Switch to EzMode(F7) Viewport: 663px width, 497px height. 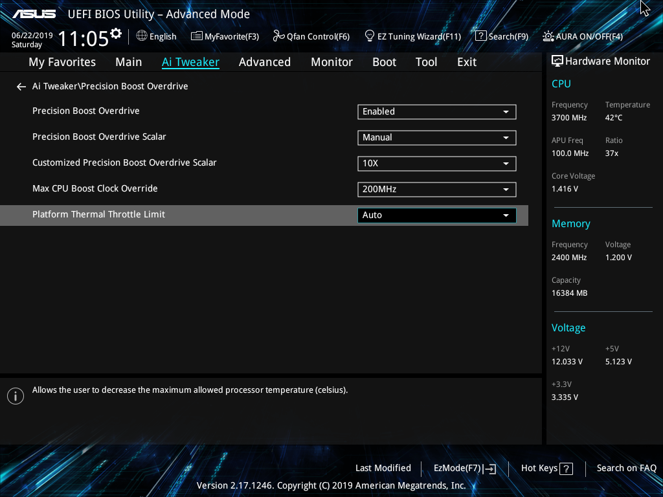click(465, 469)
